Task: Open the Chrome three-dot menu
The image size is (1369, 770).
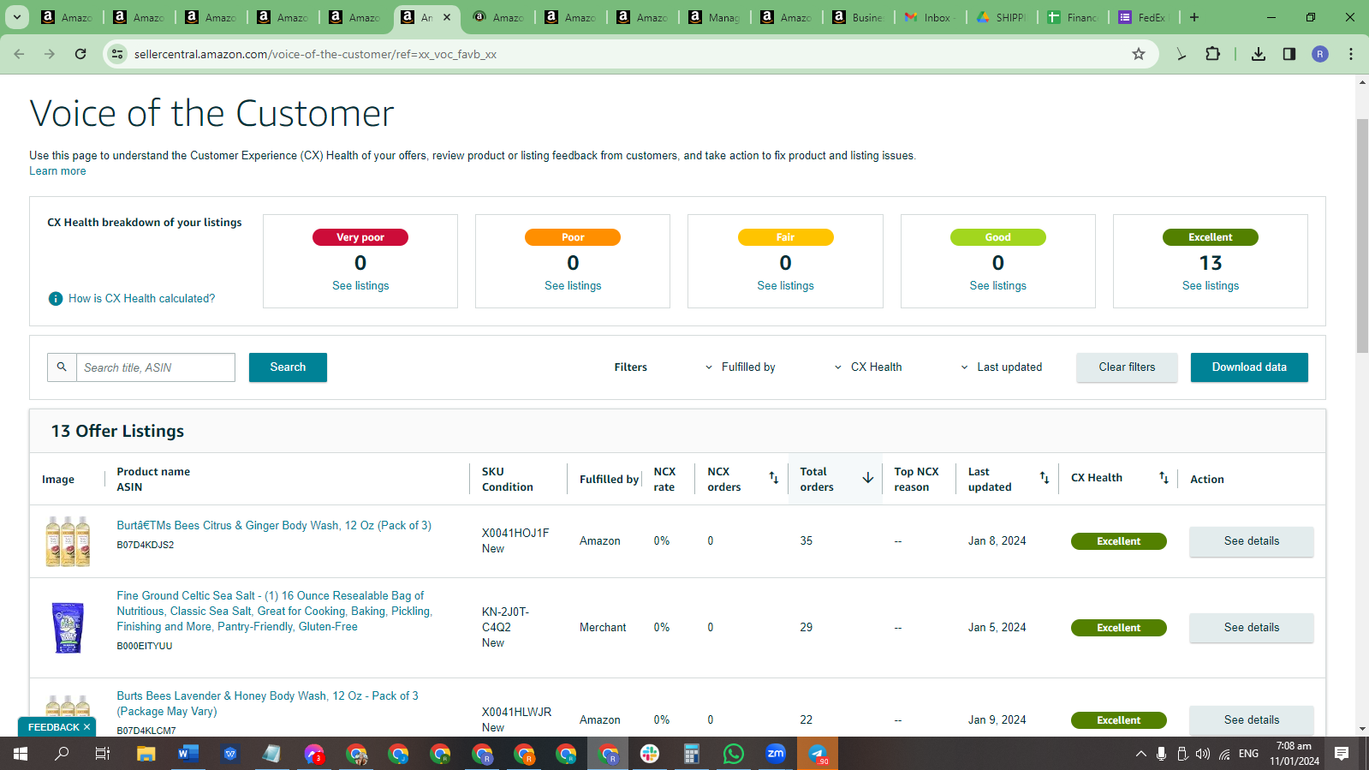Action: click(x=1351, y=54)
